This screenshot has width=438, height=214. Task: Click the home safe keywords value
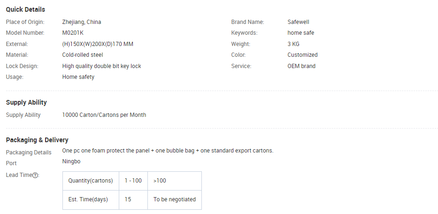(300, 33)
